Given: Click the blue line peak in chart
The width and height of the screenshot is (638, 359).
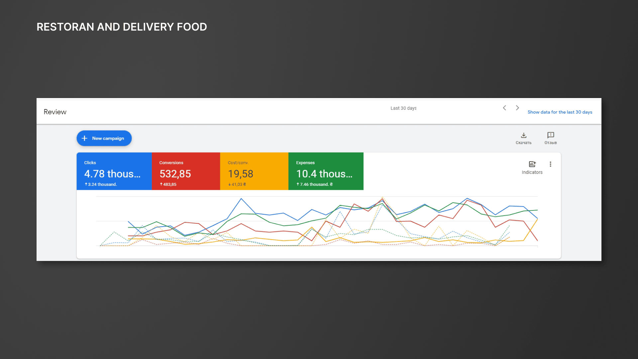Looking at the screenshot, I should (x=241, y=199).
